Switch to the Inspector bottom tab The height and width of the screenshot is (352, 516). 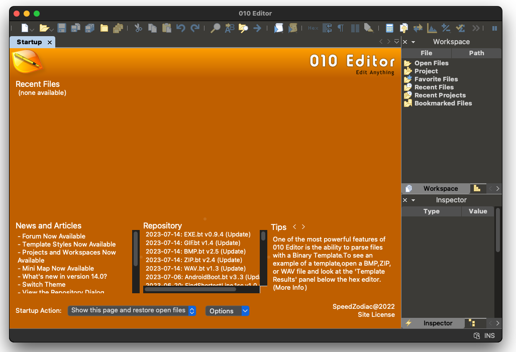[x=438, y=323]
